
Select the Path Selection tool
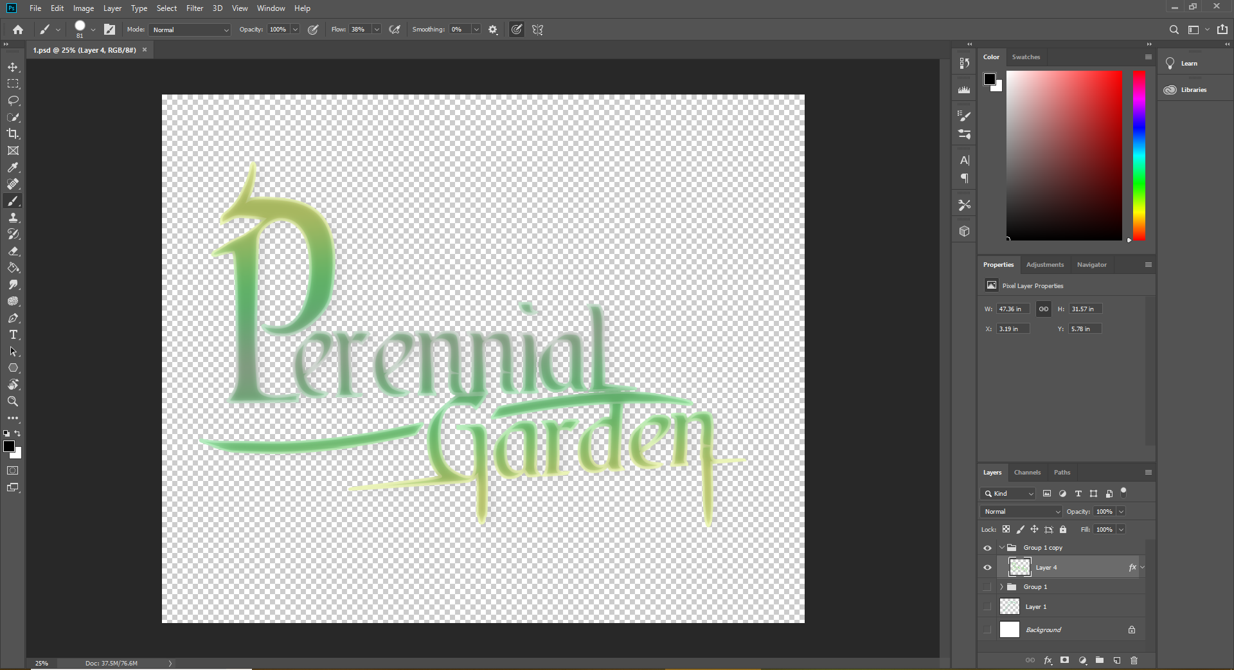click(x=13, y=351)
